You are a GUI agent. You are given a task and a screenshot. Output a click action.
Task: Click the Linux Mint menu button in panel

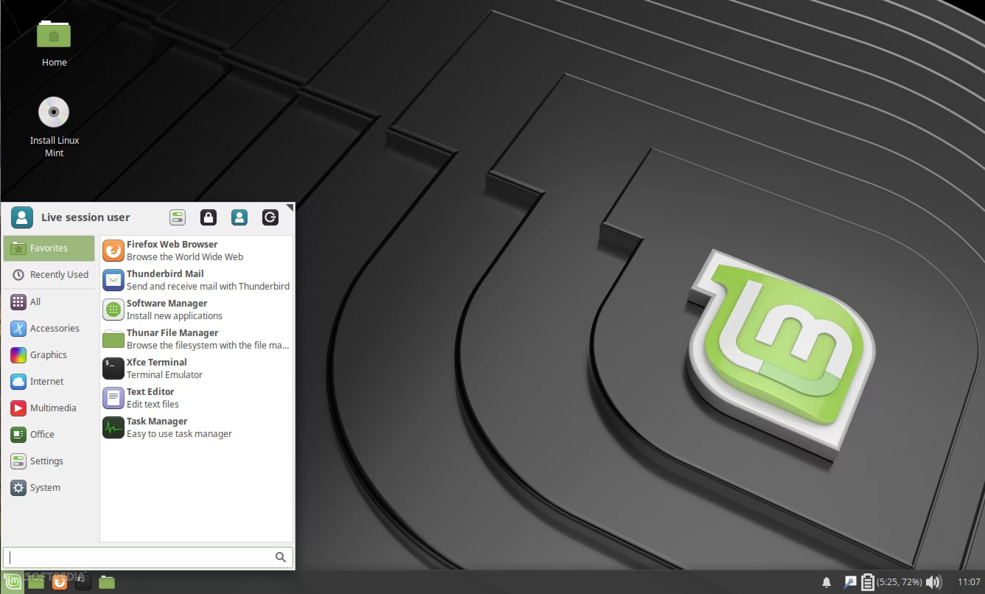[x=13, y=582]
